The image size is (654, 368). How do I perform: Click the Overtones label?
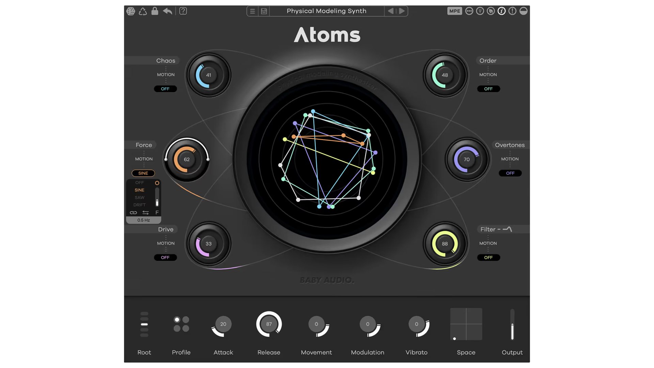[x=510, y=145]
